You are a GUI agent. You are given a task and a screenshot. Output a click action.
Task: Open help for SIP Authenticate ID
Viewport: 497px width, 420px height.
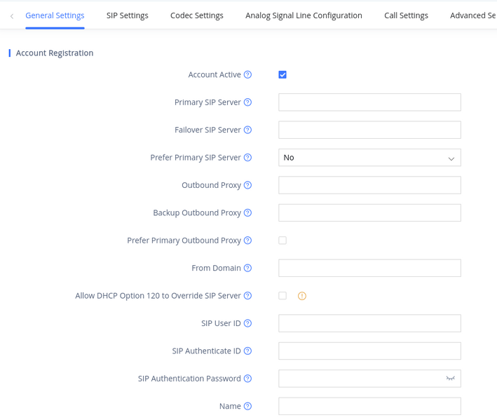tap(247, 351)
